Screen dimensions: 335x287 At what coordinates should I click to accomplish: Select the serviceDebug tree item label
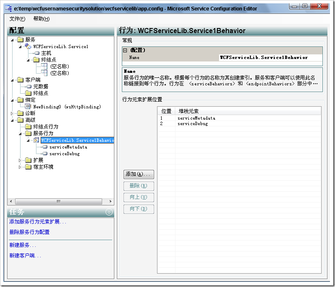point(64,154)
